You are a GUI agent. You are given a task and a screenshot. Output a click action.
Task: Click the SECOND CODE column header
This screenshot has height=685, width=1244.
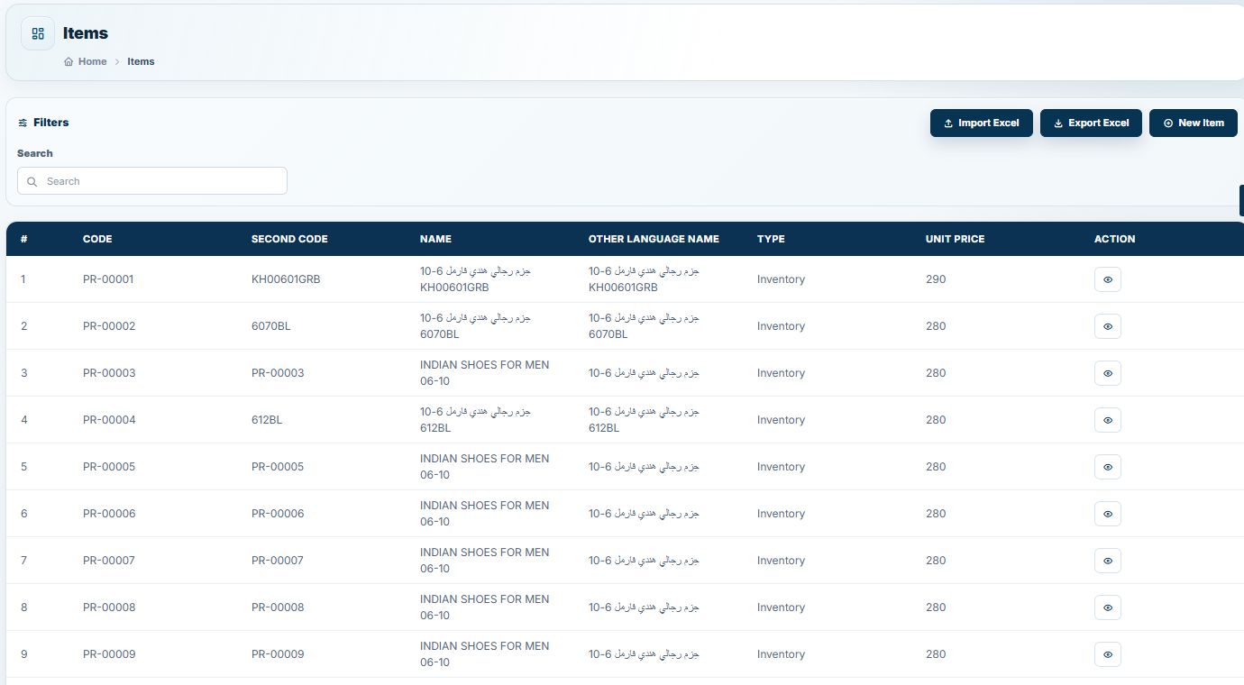(289, 239)
